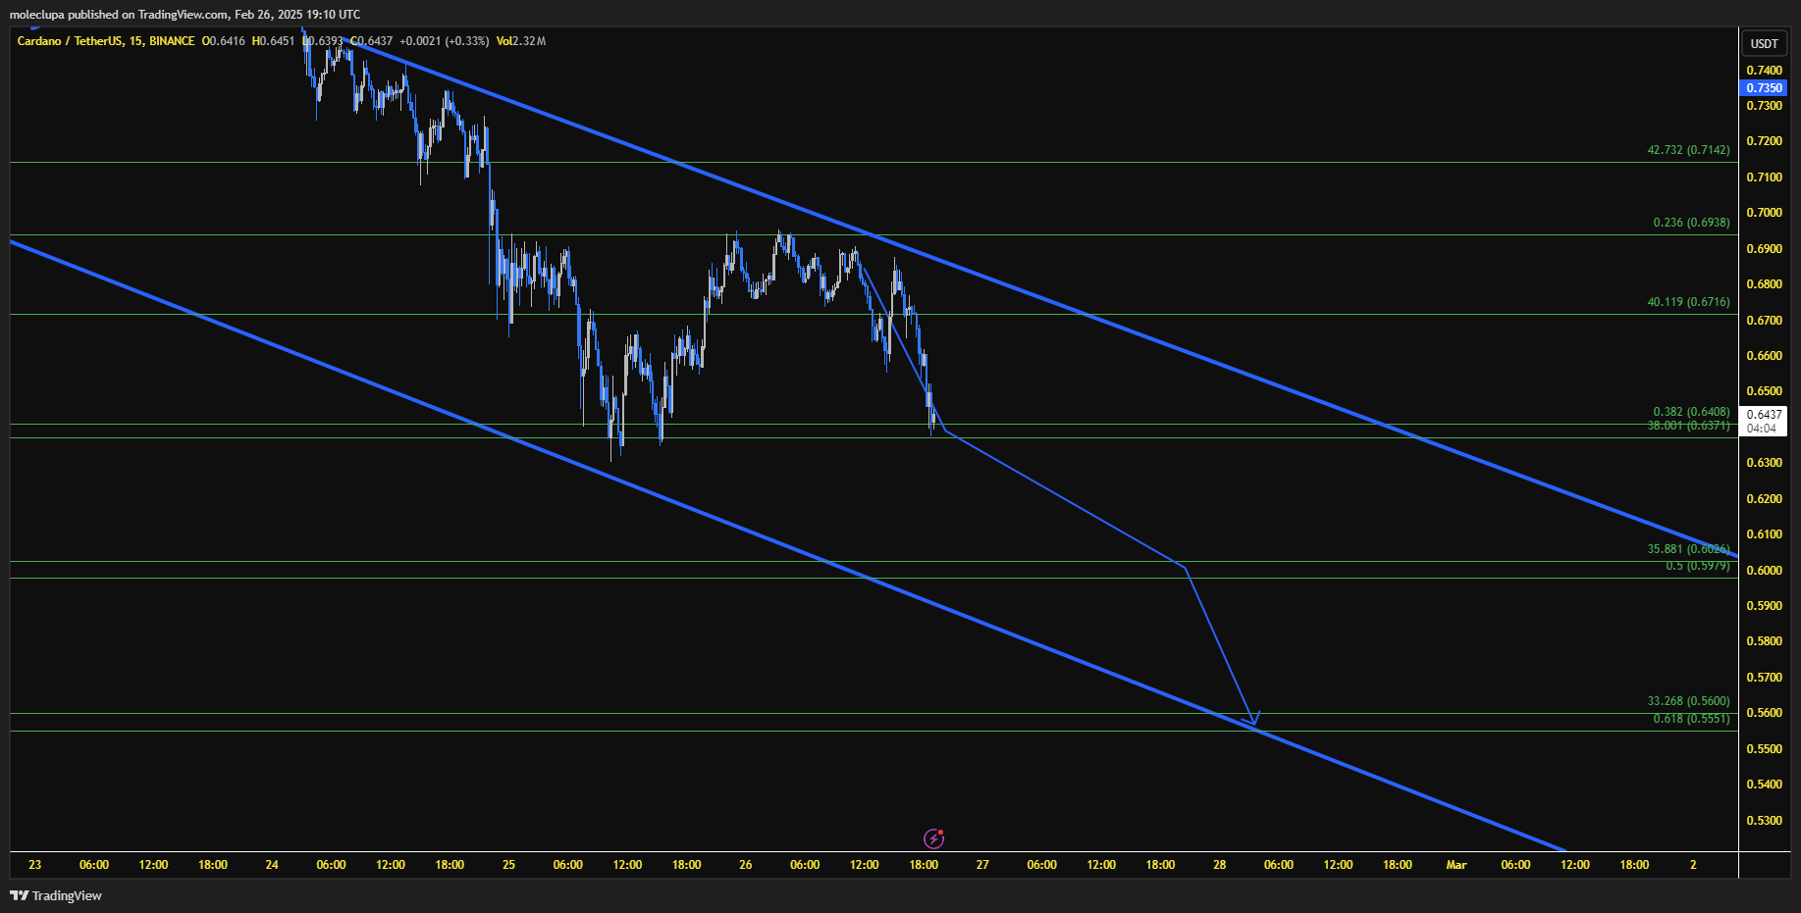The width and height of the screenshot is (1801, 913).
Task: Select the fib label 38.001 (0.6371)
Action: point(1688,426)
